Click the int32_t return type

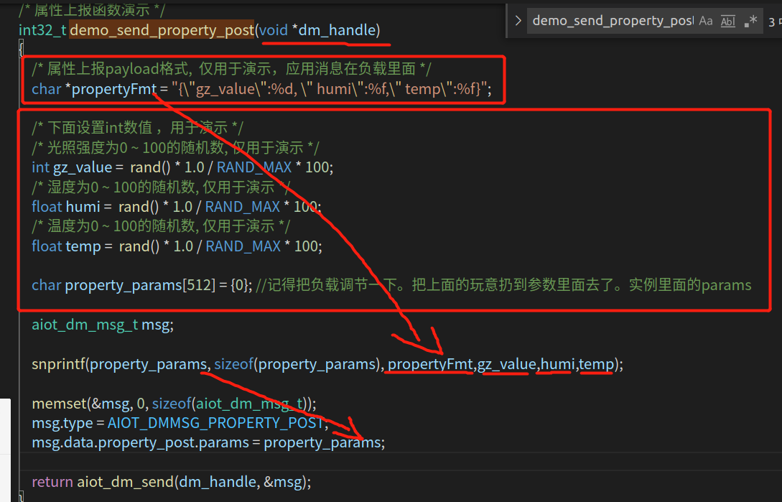tap(42, 30)
